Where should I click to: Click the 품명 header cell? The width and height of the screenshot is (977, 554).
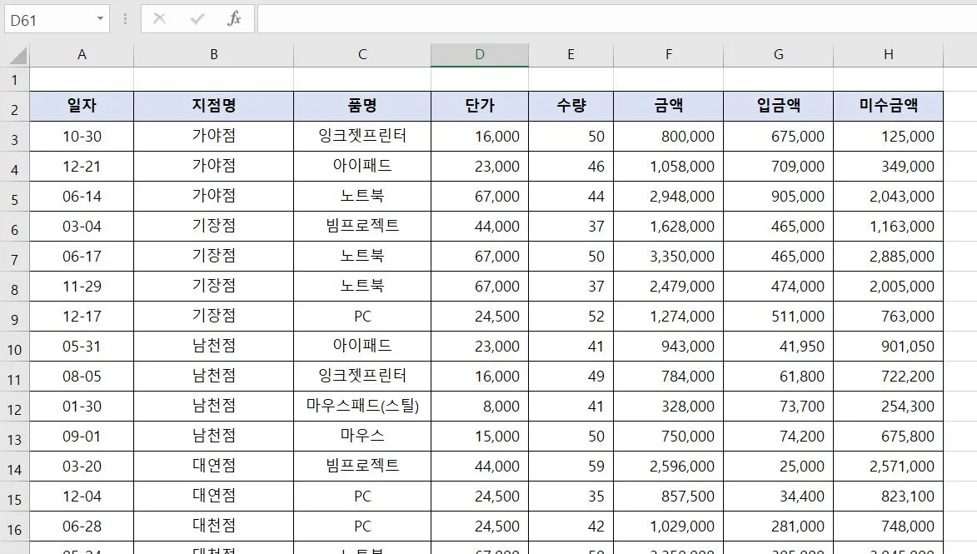[x=362, y=107]
